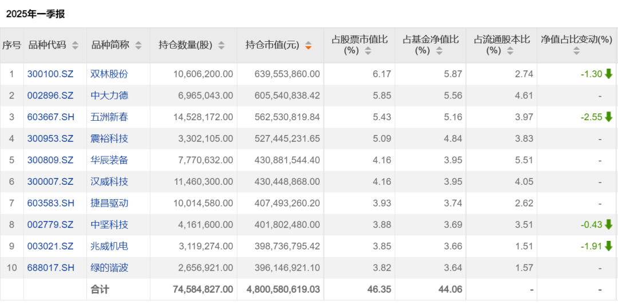The image size is (618, 305).
Task: Sort by 占股票市值比 column icon
Action: click(368, 51)
